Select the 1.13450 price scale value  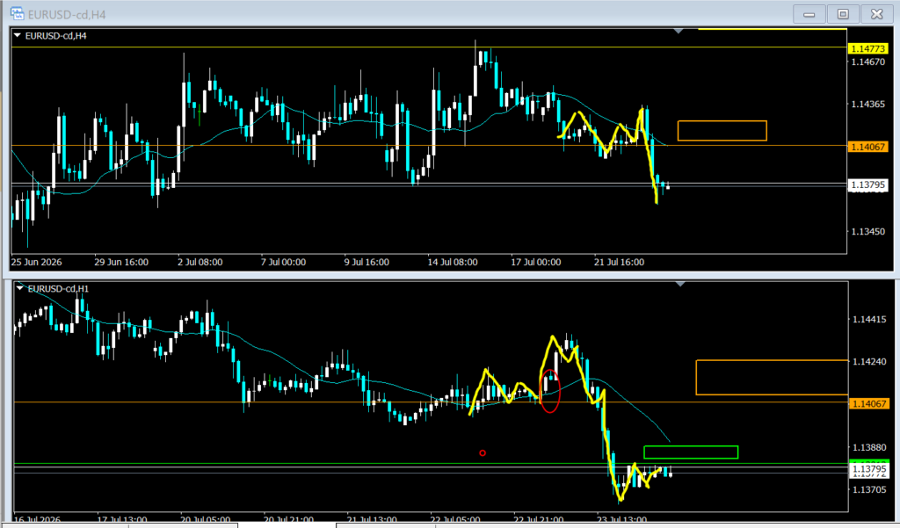(x=867, y=231)
